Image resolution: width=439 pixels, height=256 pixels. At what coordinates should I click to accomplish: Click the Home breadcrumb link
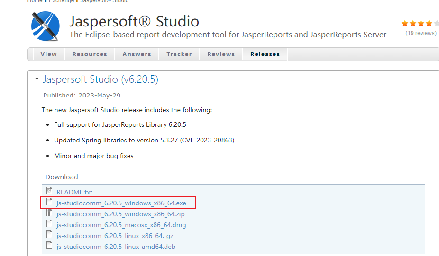35,1
